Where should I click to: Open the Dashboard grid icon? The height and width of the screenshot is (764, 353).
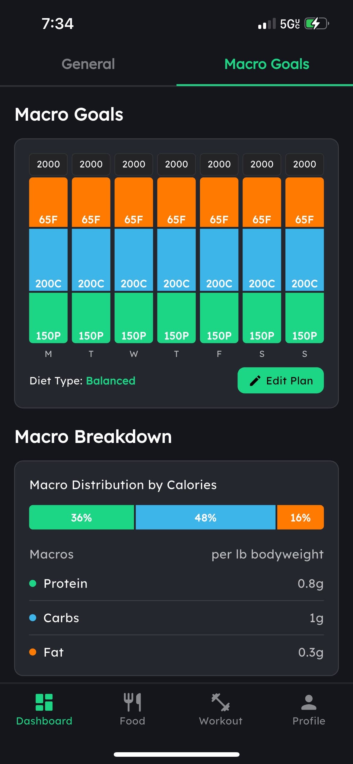pos(44,702)
